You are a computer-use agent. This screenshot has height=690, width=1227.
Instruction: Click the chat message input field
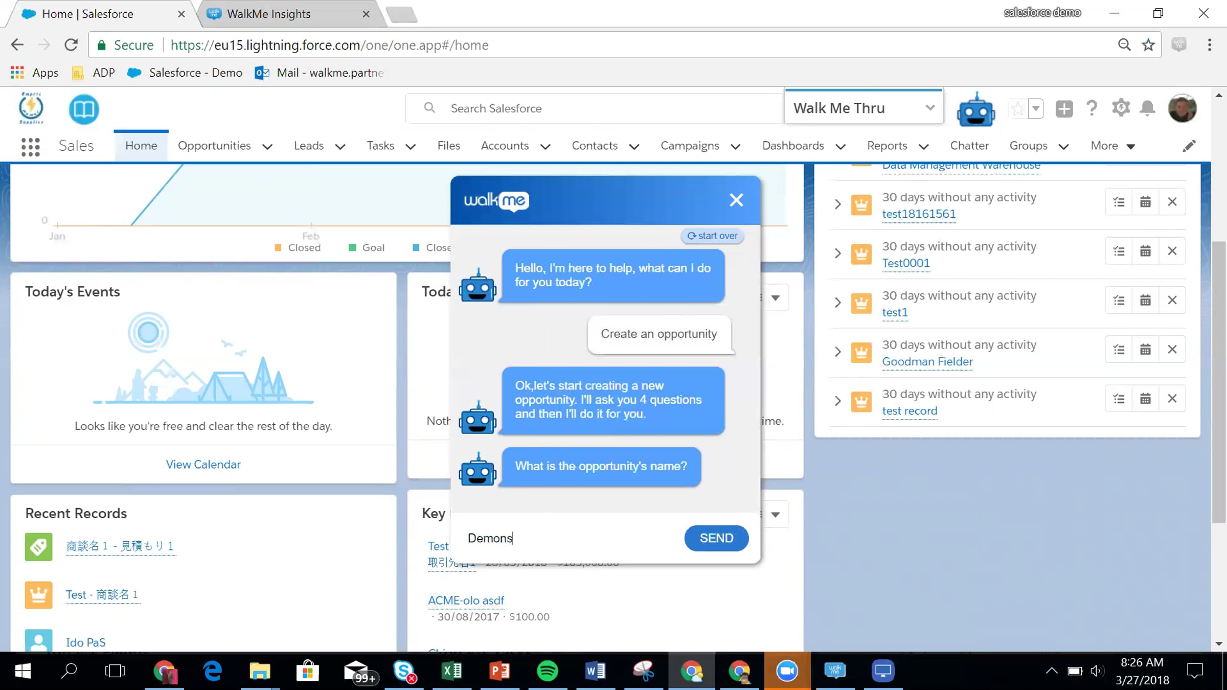(567, 538)
